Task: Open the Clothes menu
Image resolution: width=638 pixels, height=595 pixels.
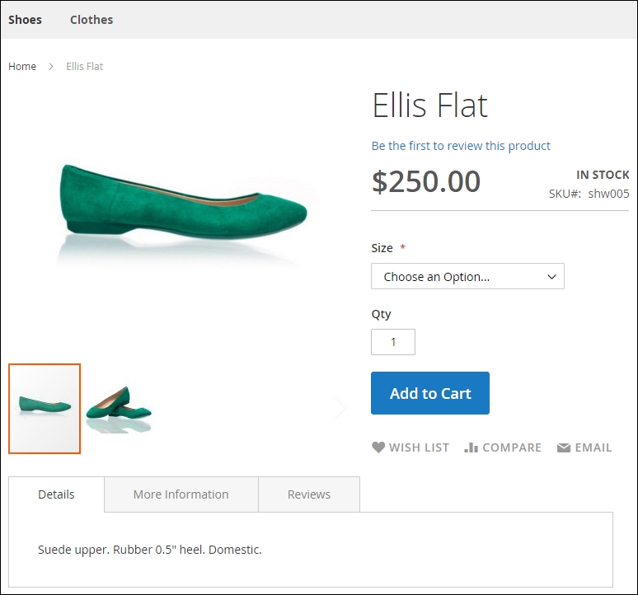Action: click(x=91, y=20)
